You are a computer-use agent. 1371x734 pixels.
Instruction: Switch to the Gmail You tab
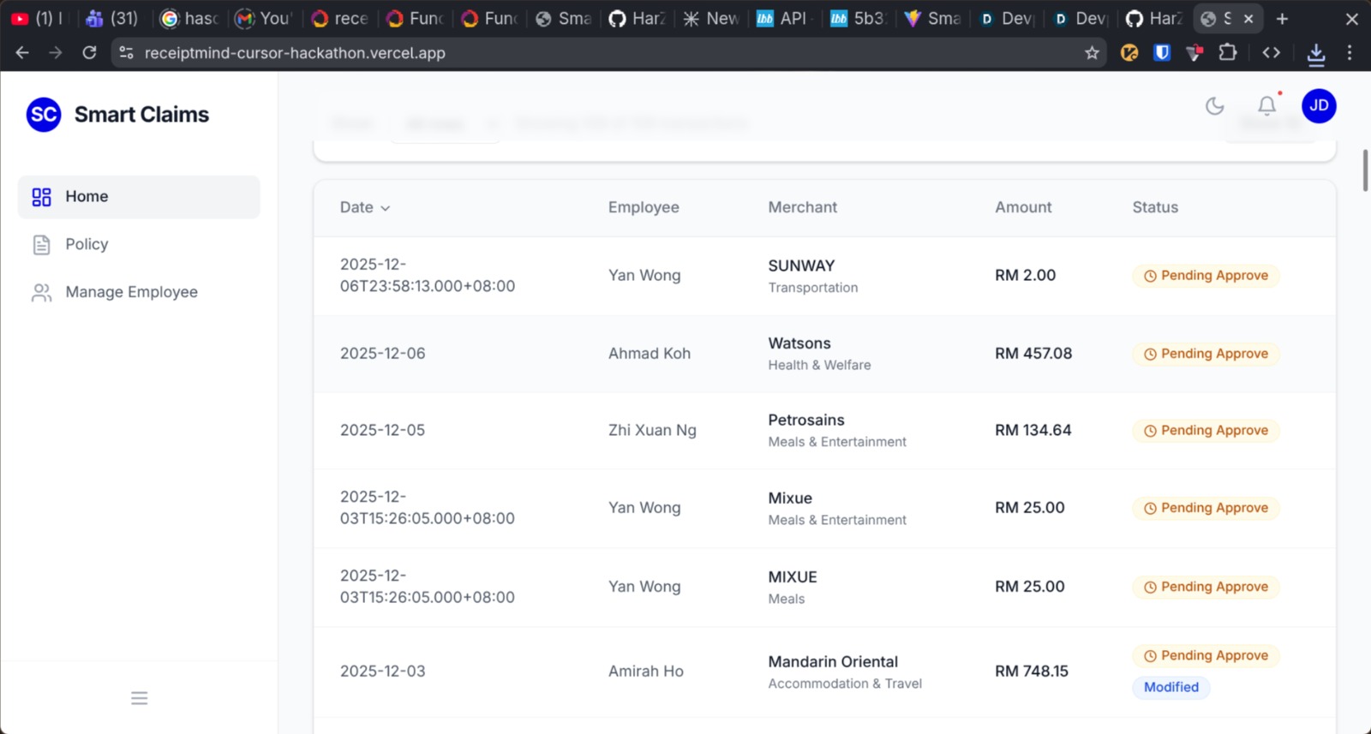coord(264,19)
